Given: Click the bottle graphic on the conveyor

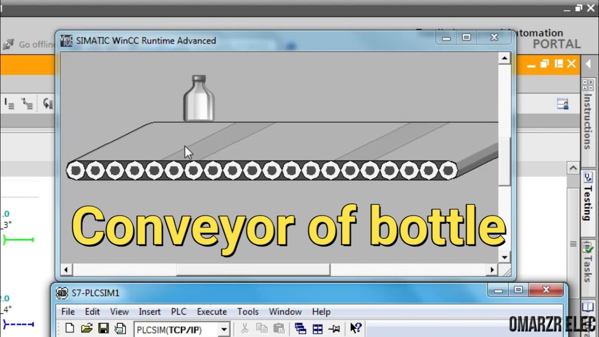Looking at the screenshot, I should pyautogui.click(x=199, y=98).
